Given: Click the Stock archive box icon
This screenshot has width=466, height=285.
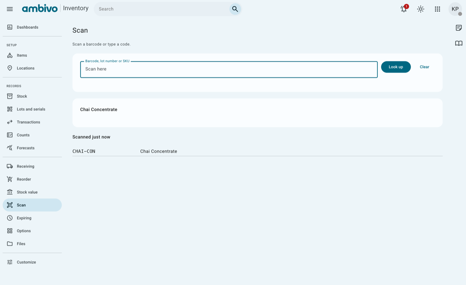Looking at the screenshot, I should [x=10, y=96].
